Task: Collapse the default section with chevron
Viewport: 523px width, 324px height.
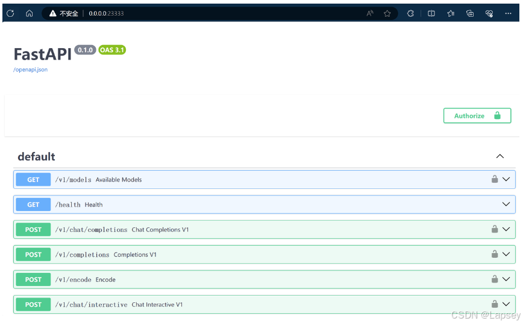Action: tap(500, 156)
